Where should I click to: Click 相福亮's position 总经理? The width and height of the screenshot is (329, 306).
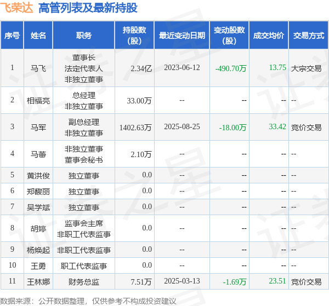click(84, 95)
